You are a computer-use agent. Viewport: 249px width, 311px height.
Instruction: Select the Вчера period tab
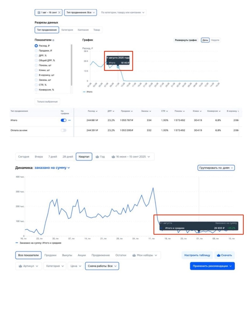point(39,157)
